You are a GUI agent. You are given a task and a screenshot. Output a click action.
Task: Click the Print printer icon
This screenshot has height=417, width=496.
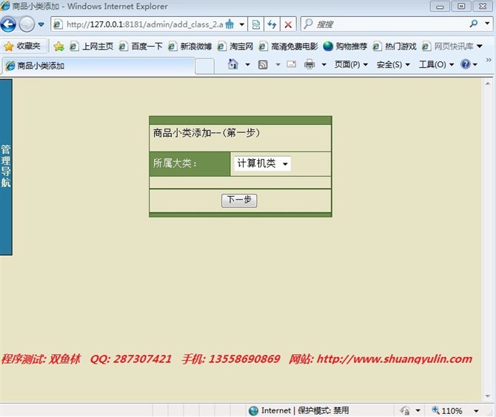click(x=309, y=64)
